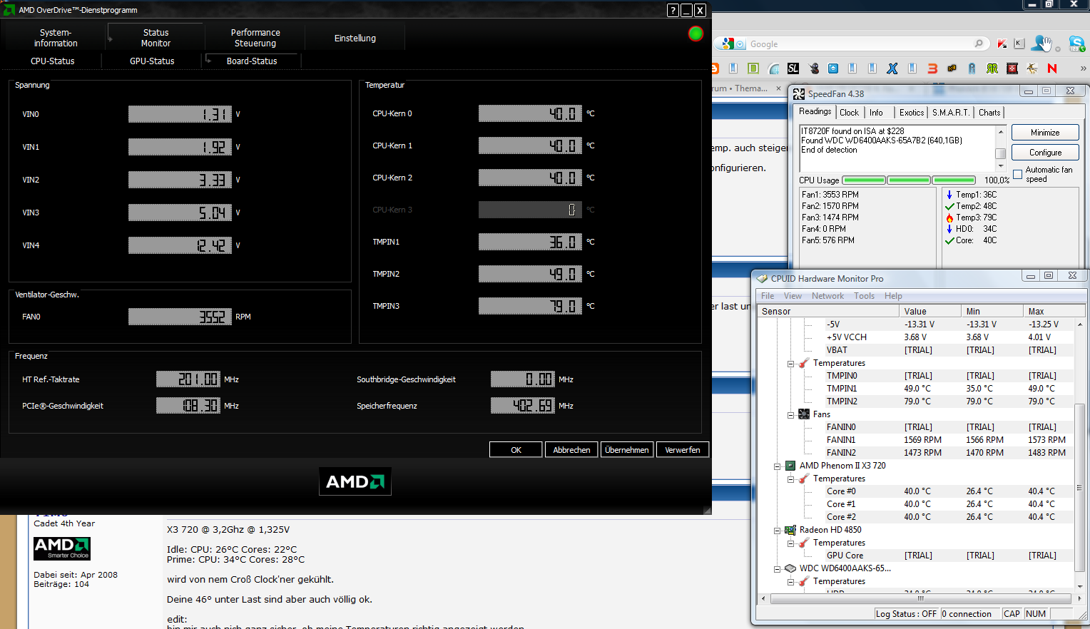Click the hard drive icon for WDC WD6400AAKS
This screenshot has height=629, width=1090.
[790, 568]
